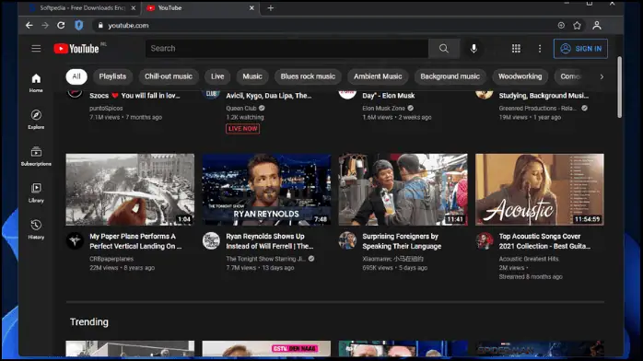Filter by Playlists chip
Viewport: 643px width, 361px height.
(112, 76)
